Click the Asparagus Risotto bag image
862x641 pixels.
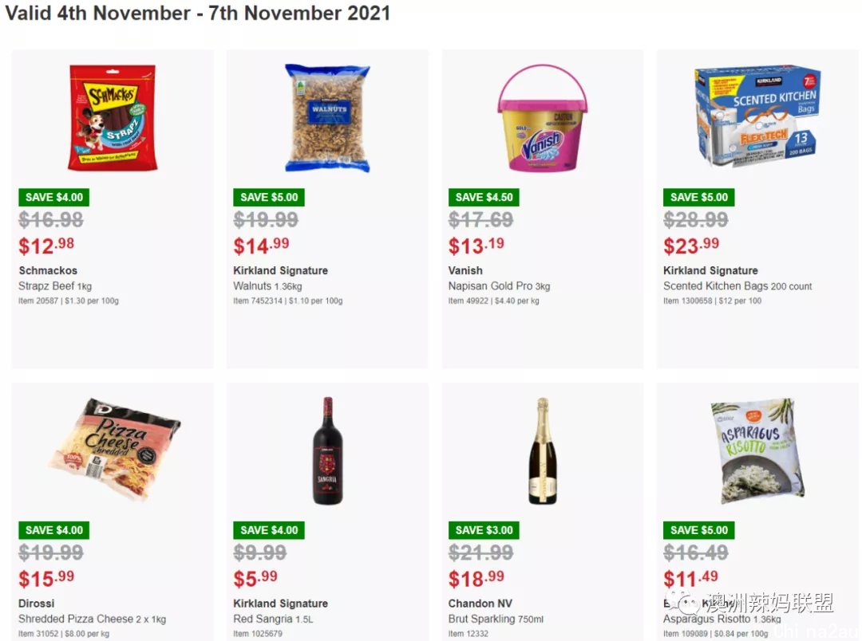pos(757,450)
